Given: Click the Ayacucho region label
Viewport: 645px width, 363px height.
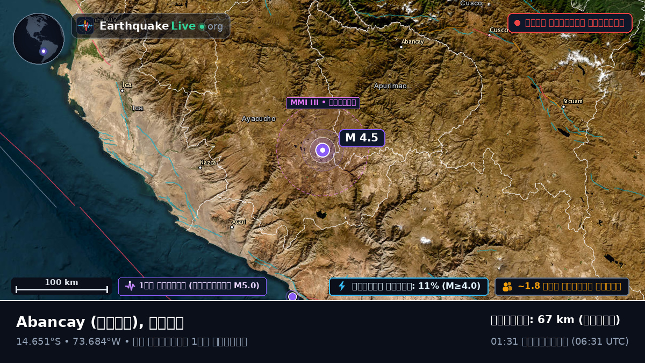Looking at the screenshot, I should point(259,119).
